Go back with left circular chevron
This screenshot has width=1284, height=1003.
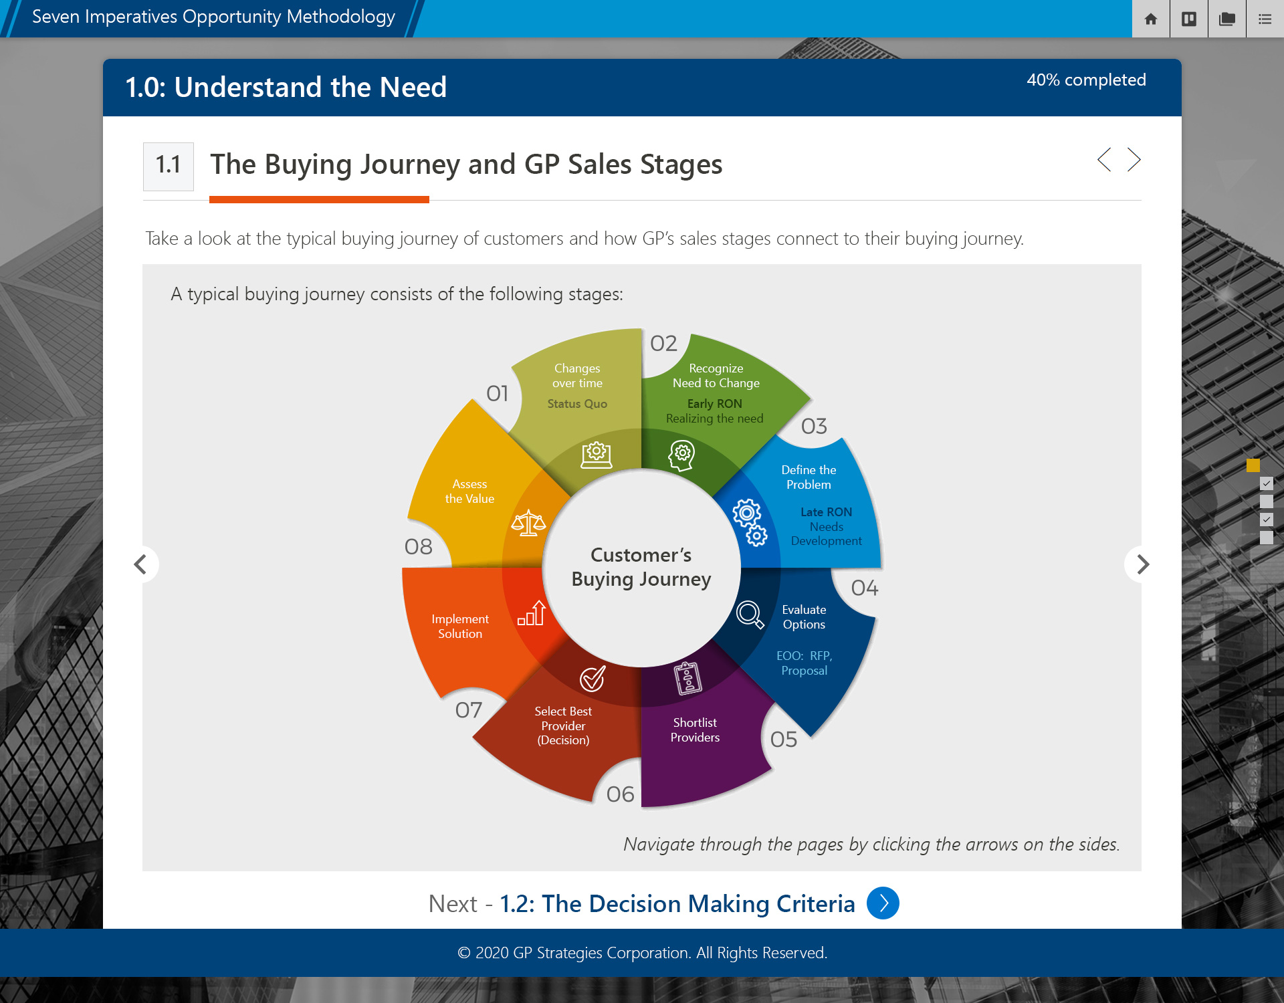[140, 564]
